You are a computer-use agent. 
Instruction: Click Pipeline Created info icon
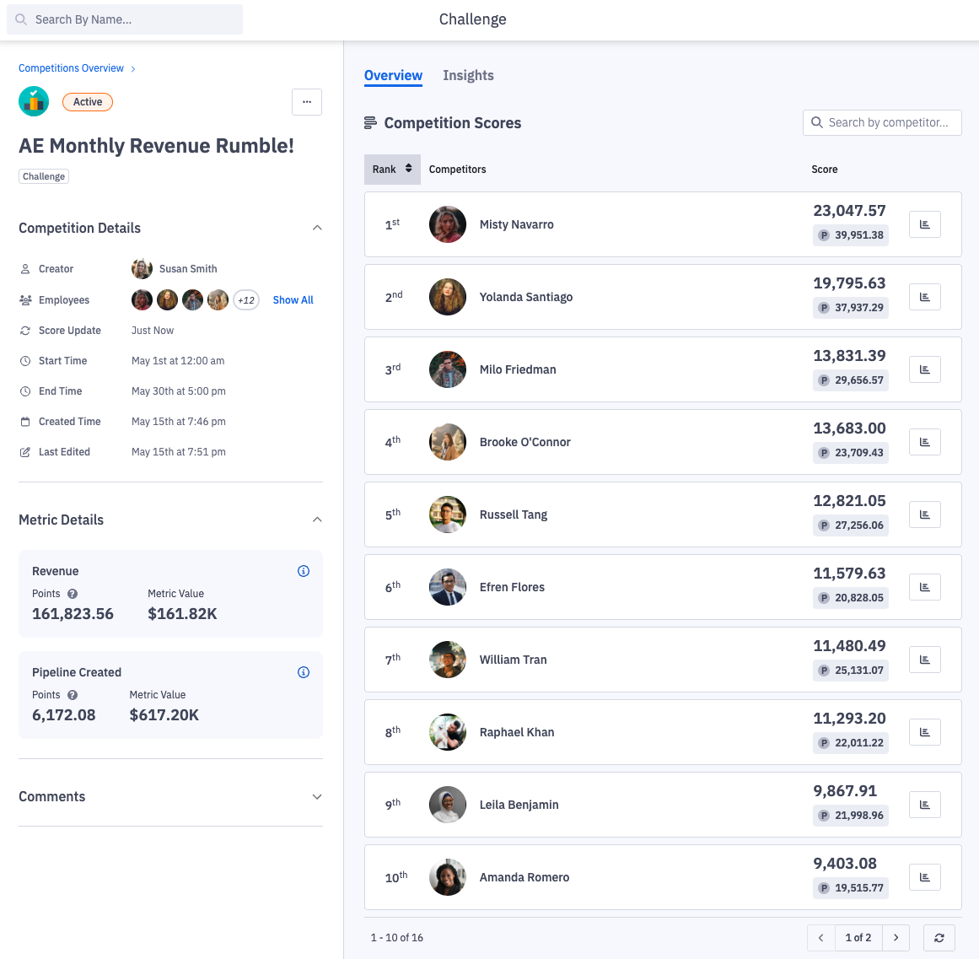point(304,672)
